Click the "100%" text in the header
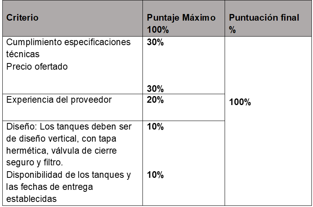 158,30
